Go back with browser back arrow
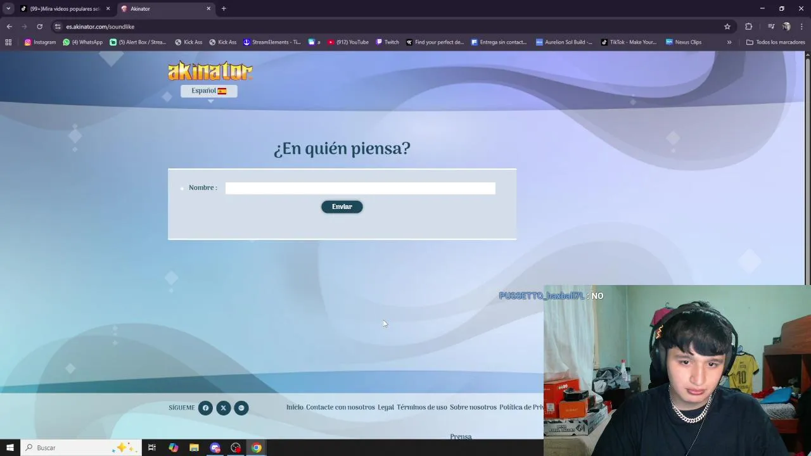 coord(9,27)
